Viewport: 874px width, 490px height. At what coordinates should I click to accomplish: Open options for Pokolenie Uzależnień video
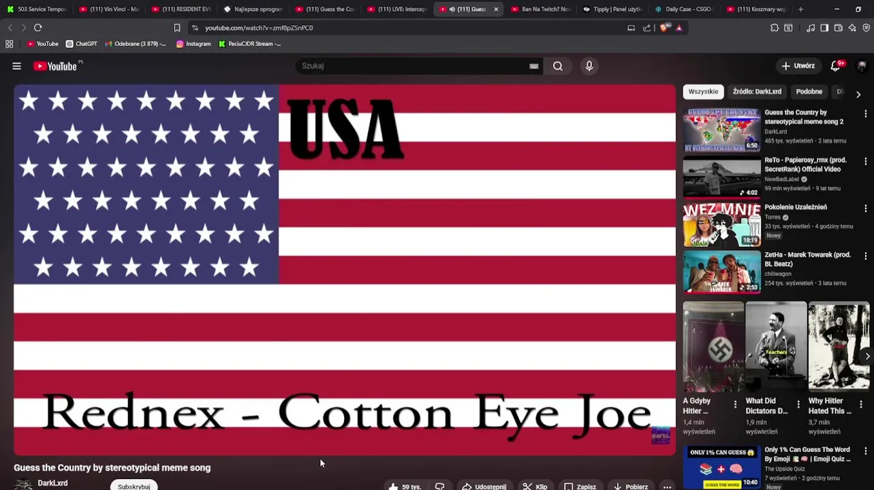pyautogui.click(x=865, y=209)
